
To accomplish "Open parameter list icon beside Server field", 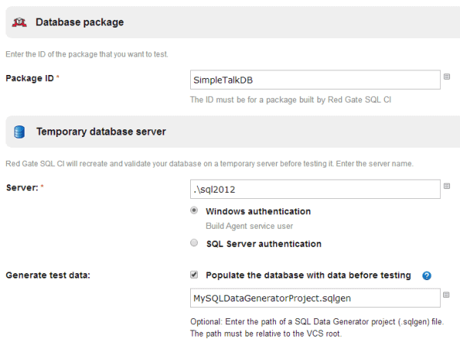I will point(447,186).
